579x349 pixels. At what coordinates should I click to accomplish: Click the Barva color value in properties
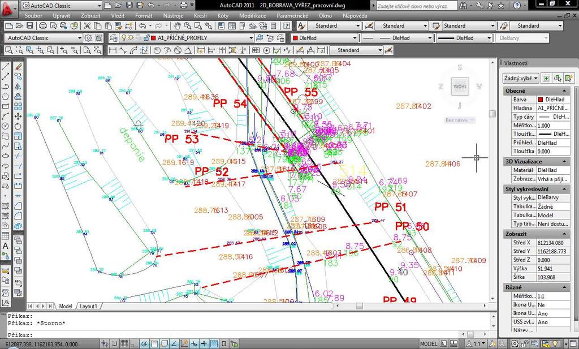click(553, 100)
